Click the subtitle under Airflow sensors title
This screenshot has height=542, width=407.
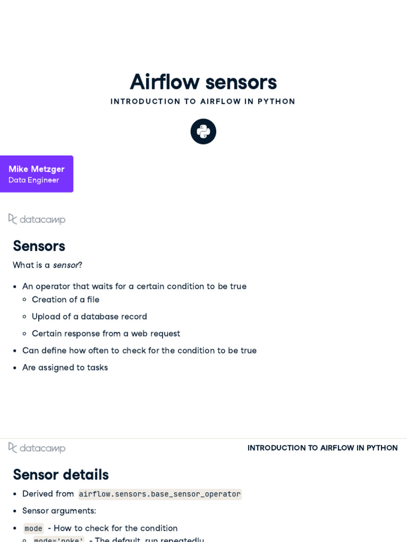(x=203, y=102)
